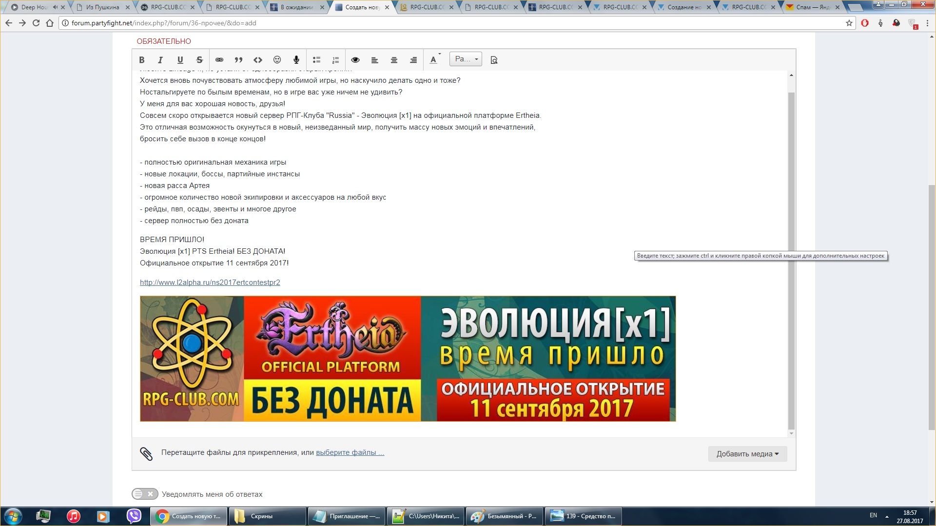Click the microphone icon in the editor toolbar
936x526 pixels.
[296, 60]
